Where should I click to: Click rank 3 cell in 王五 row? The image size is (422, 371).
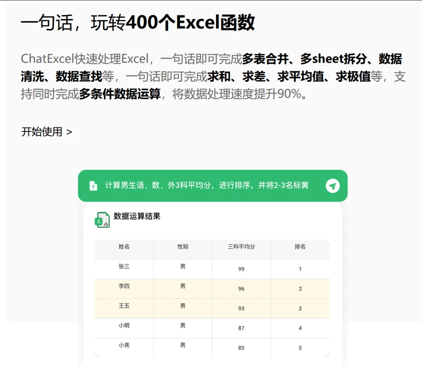[300, 308]
